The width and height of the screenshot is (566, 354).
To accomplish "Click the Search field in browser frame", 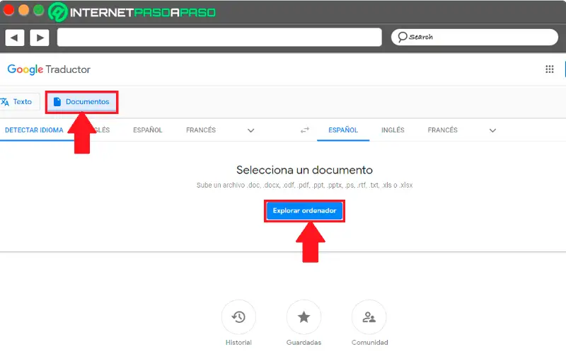I will pos(474,38).
